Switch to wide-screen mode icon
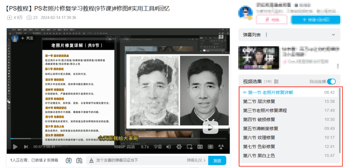348x168 pixels. pos(200,147)
